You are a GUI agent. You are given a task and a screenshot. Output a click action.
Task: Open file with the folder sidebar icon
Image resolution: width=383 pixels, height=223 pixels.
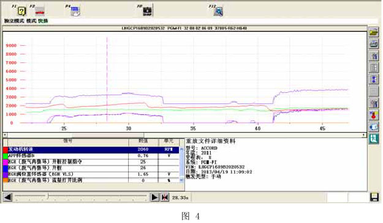tap(373, 32)
